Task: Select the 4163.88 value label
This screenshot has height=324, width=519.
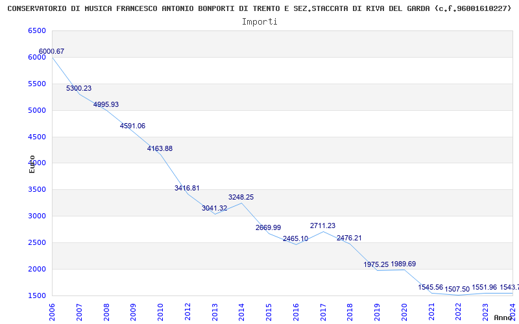Action: 160,149
